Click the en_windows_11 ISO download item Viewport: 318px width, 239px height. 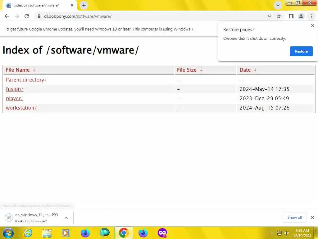(x=37, y=218)
